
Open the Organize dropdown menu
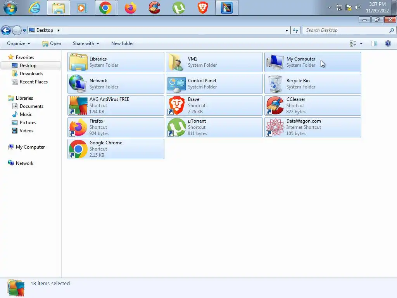point(19,43)
